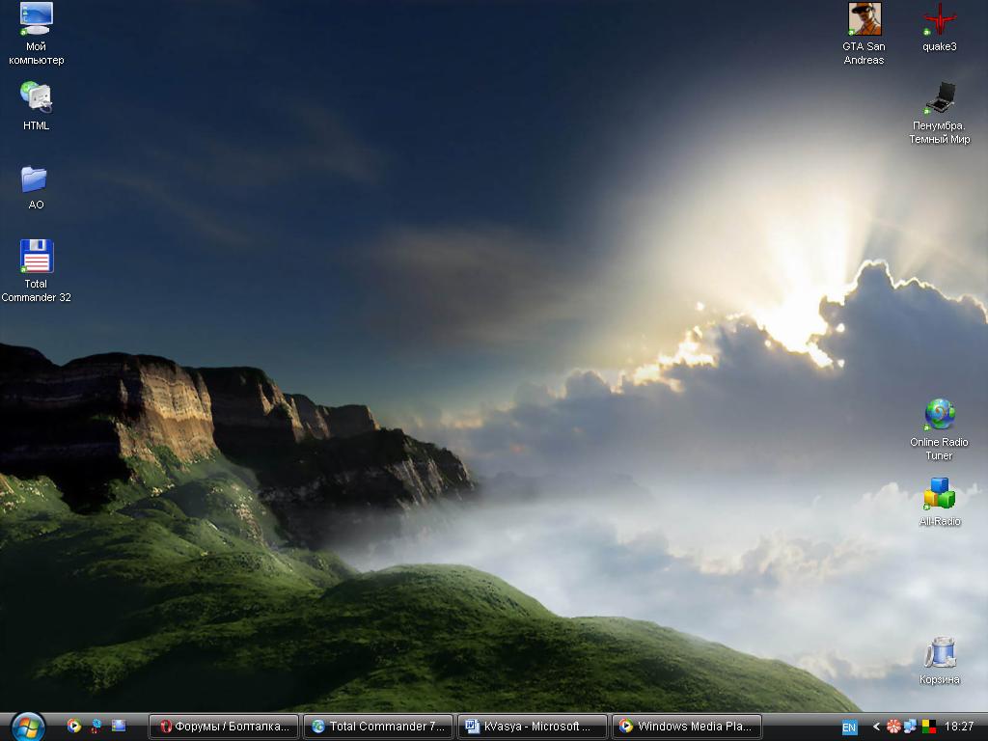Click the red flower tray icon
The width and height of the screenshot is (988, 741).
pyautogui.click(x=893, y=727)
